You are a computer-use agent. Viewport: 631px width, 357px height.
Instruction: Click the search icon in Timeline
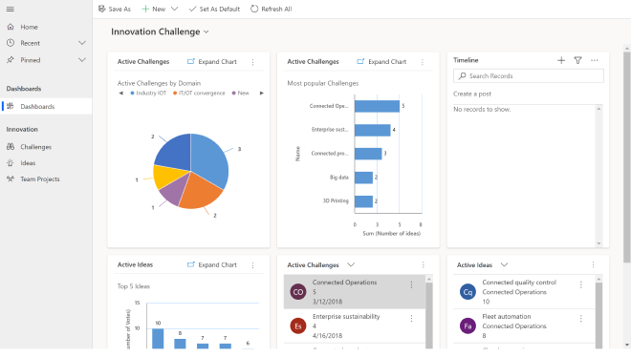(463, 76)
